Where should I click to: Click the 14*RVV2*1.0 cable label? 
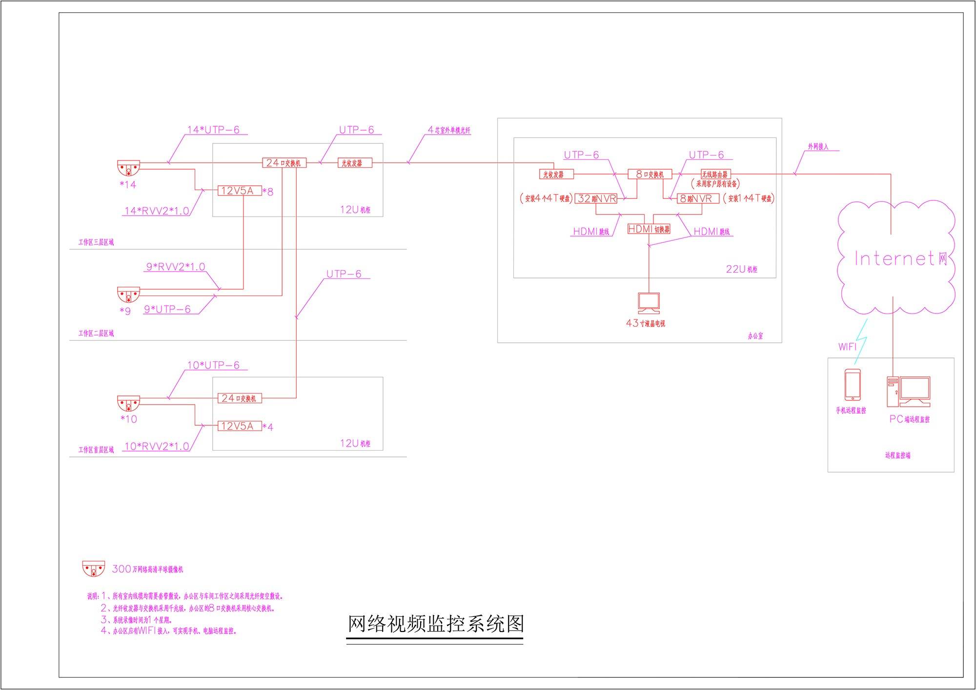(x=157, y=211)
